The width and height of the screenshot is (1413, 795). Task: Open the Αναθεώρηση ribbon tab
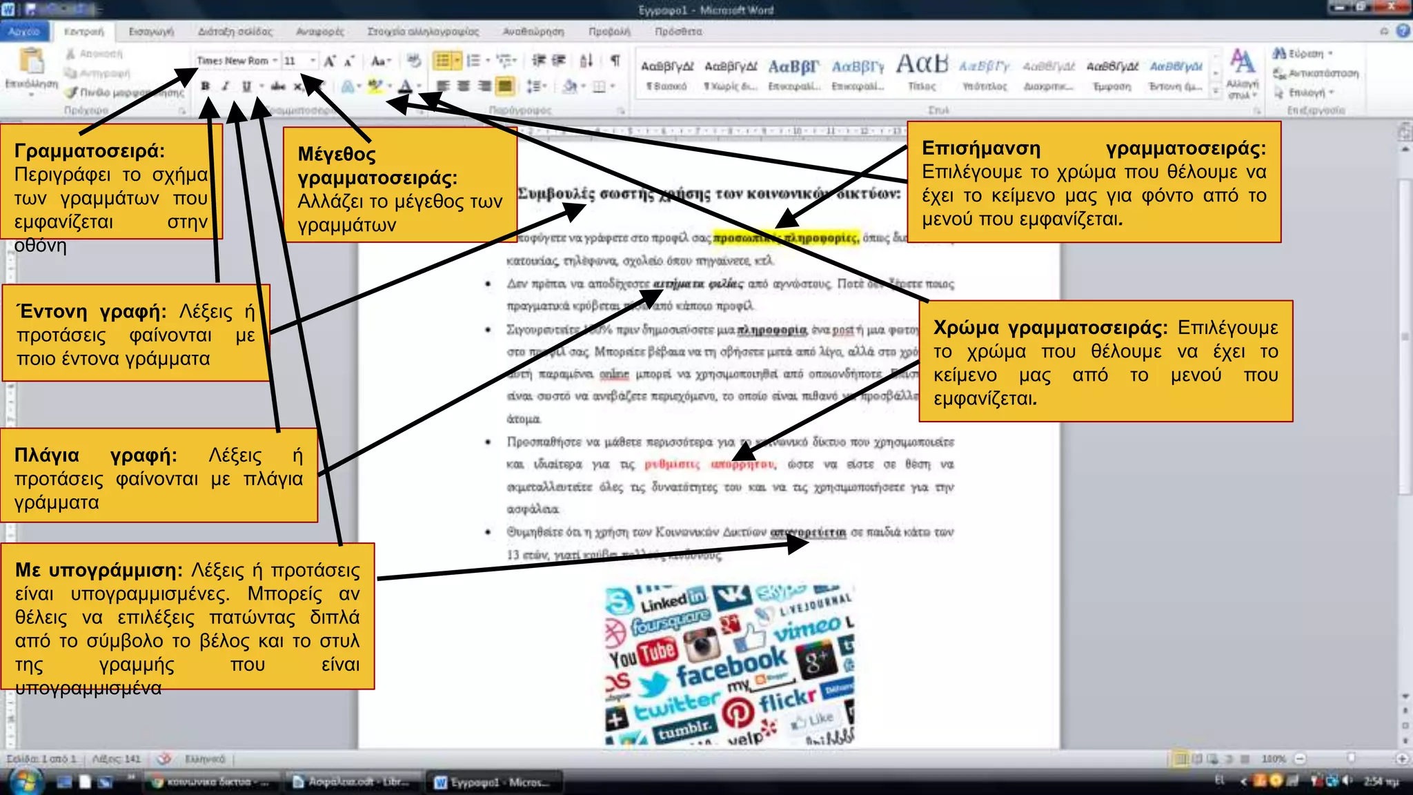[x=533, y=32]
